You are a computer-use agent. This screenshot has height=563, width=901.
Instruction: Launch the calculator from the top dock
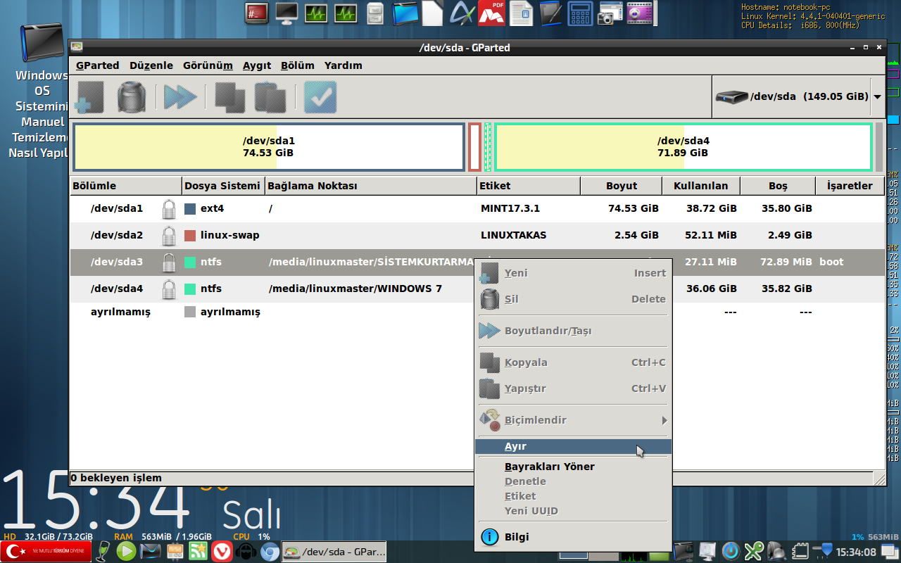pyautogui.click(x=580, y=13)
